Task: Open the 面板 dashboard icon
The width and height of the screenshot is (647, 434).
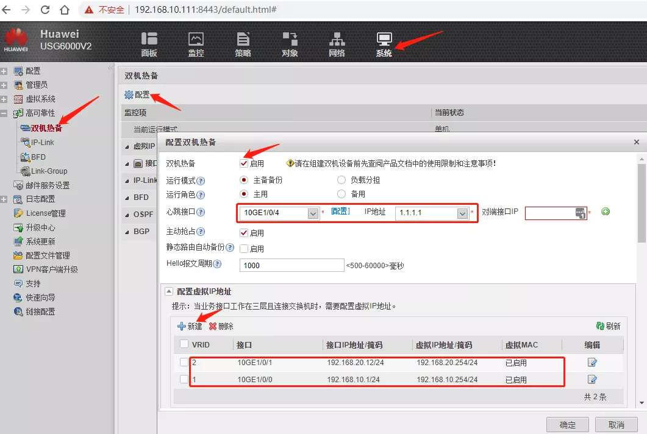Action: (x=149, y=40)
